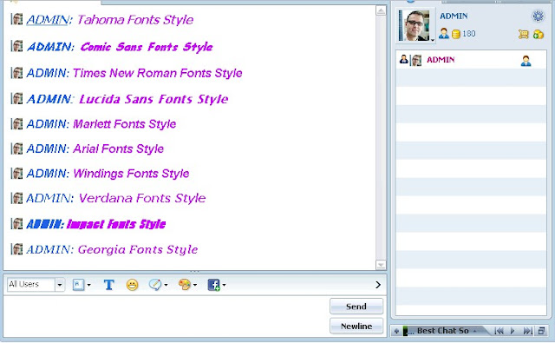Click the speech bubble pencil icon
The width and height of the screenshot is (555, 343).
(x=155, y=285)
